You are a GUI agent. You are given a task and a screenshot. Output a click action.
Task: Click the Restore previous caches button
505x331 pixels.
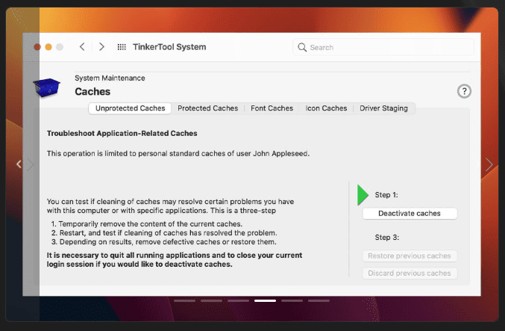coord(410,256)
